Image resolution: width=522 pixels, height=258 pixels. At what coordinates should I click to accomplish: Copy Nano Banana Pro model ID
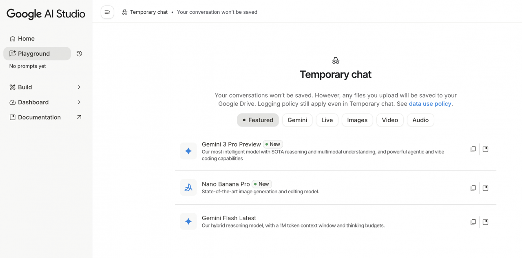[x=473, y=188]
